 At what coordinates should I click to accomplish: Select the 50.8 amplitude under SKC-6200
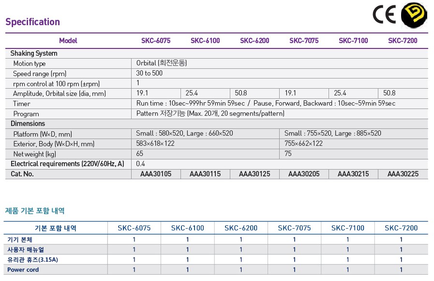click(x=241, y=93)
